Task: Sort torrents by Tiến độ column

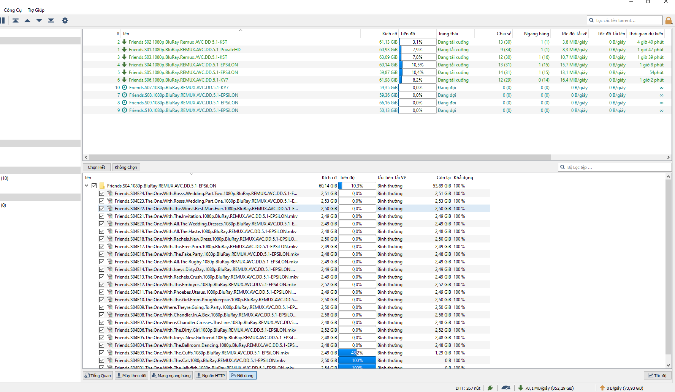Action: click(x=417, y=33)
